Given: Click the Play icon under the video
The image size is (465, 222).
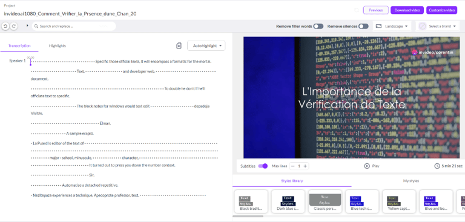Looking at the screenshot, I should 367,166.
